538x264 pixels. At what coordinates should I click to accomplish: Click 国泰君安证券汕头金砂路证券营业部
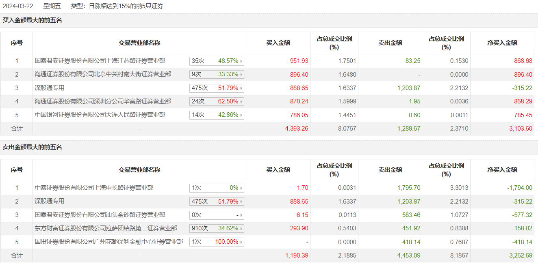pos(100,215)
